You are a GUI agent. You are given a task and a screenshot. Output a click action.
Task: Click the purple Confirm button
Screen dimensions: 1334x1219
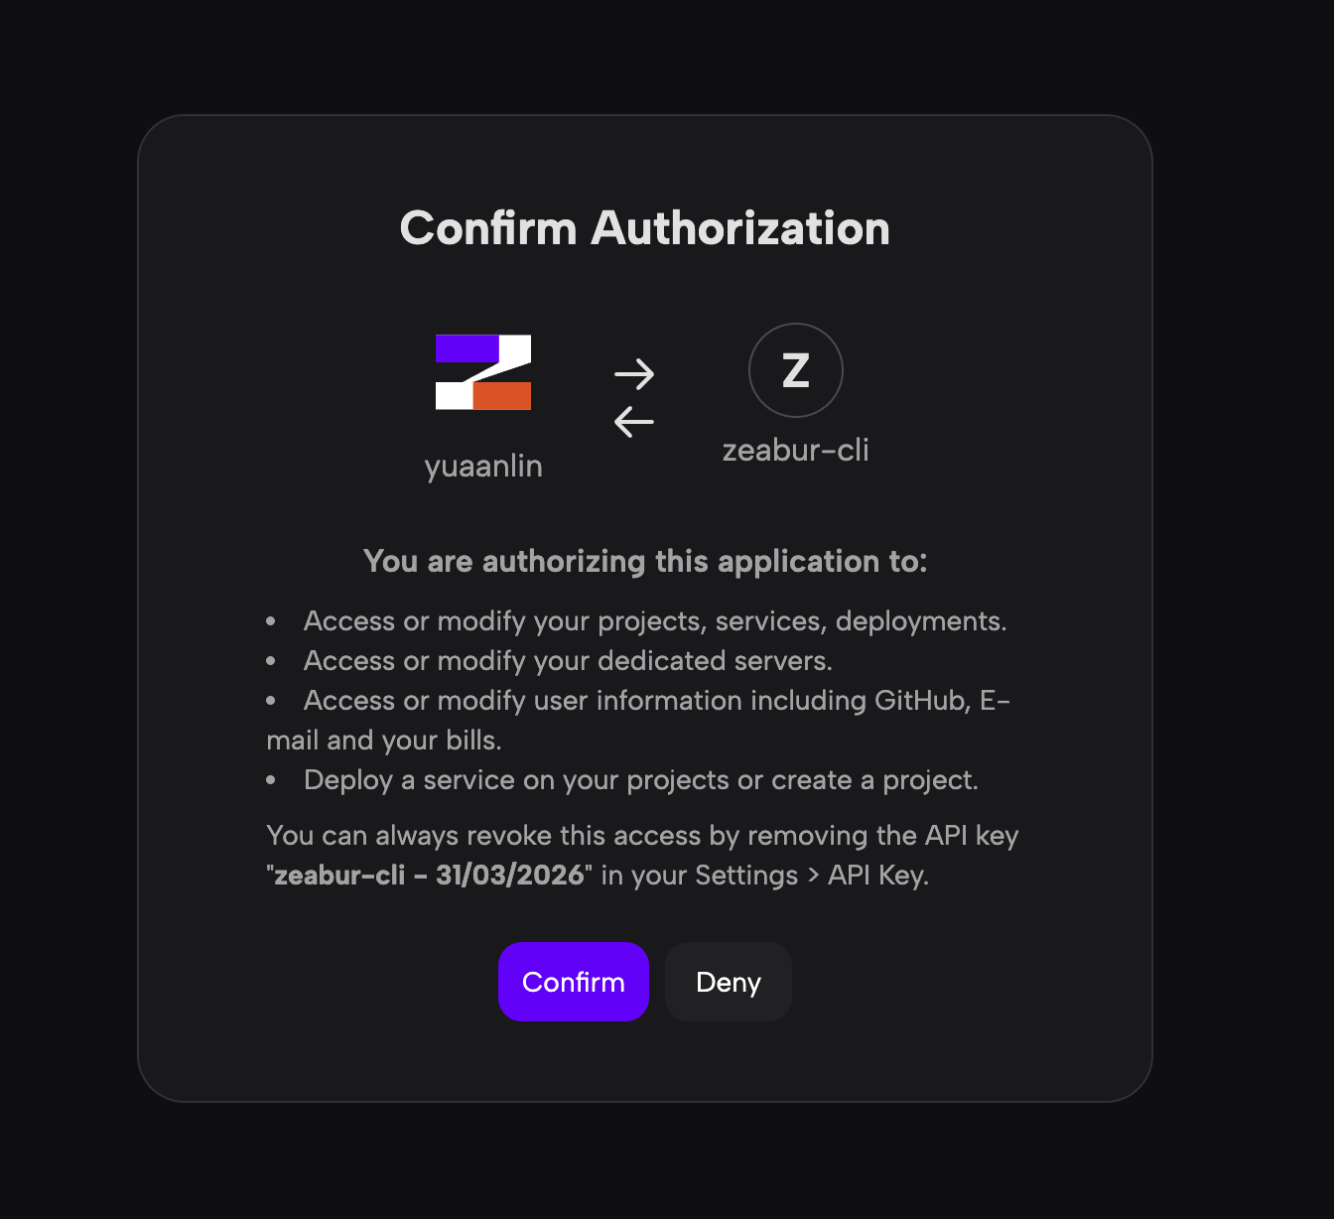(x=573, y=982)
